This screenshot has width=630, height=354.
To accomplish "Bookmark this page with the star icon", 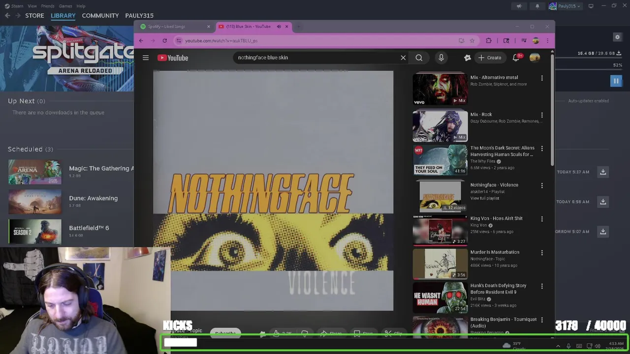I will (472, 41).
